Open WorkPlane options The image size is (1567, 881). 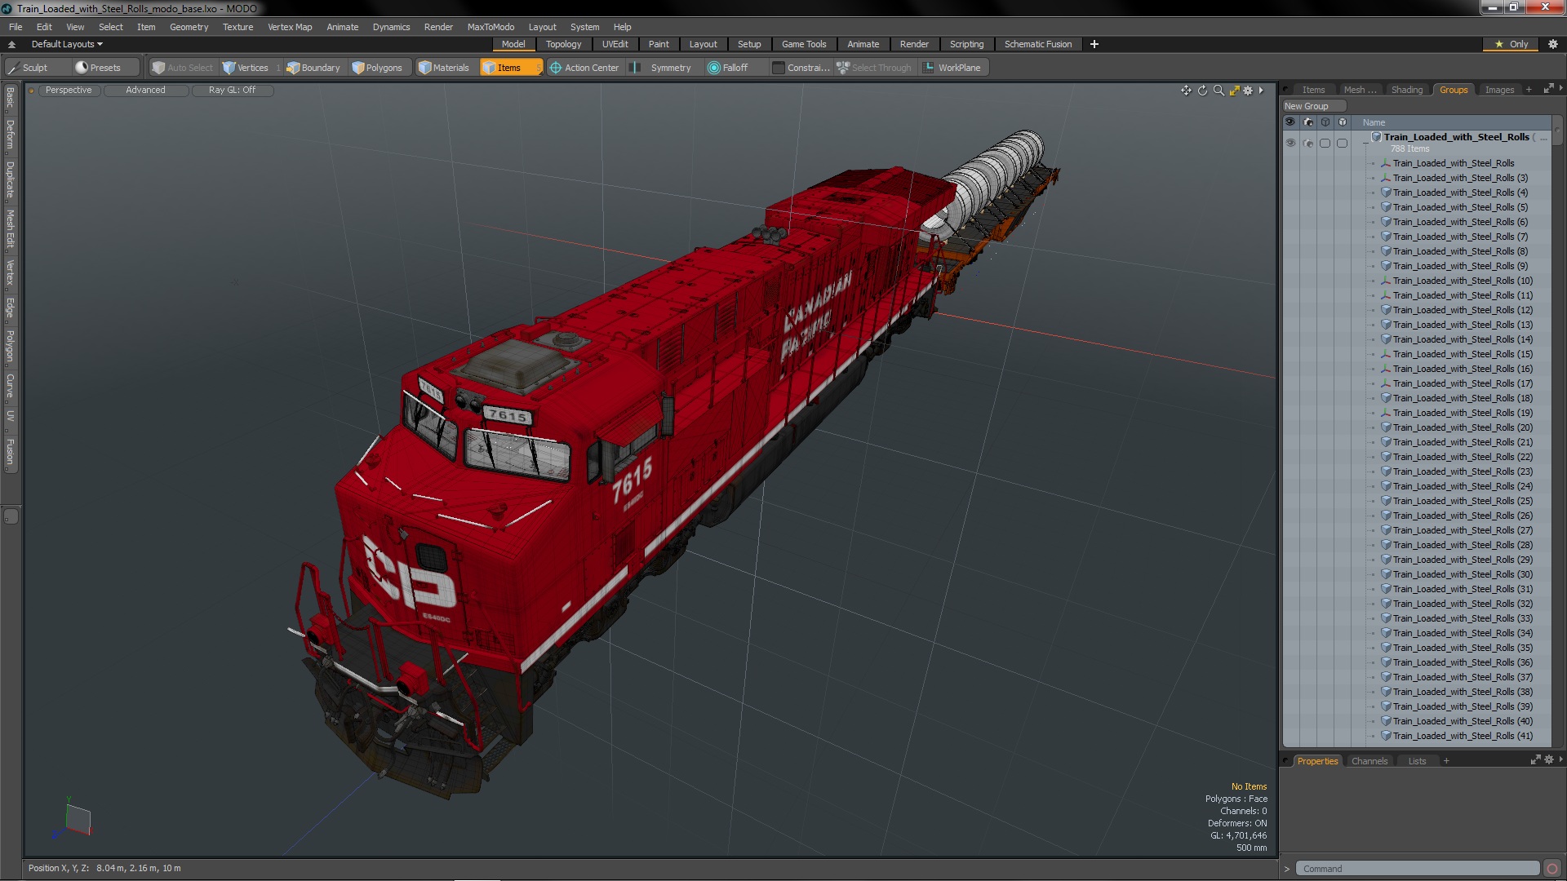[952, 68]
